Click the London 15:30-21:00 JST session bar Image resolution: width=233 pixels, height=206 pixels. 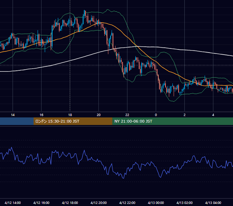73,121
